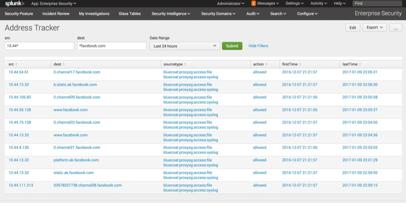The width and height of the screenshot is (406, 203).
Task: Click src address 10.44.9.130
Action: point(19,148)
